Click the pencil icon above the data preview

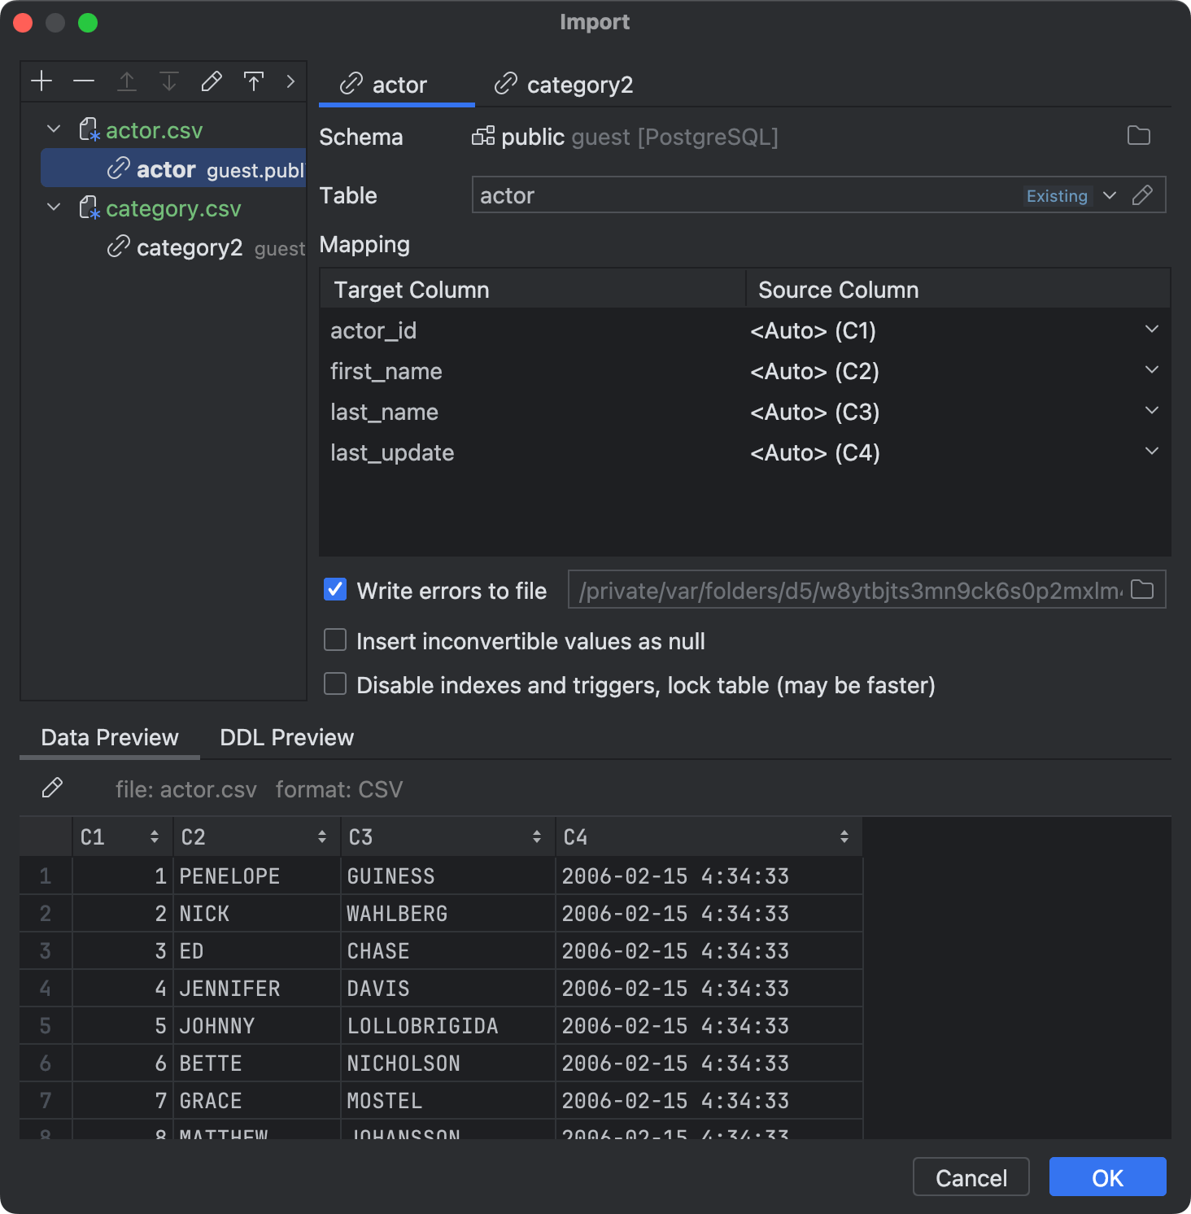pos(54,788)
